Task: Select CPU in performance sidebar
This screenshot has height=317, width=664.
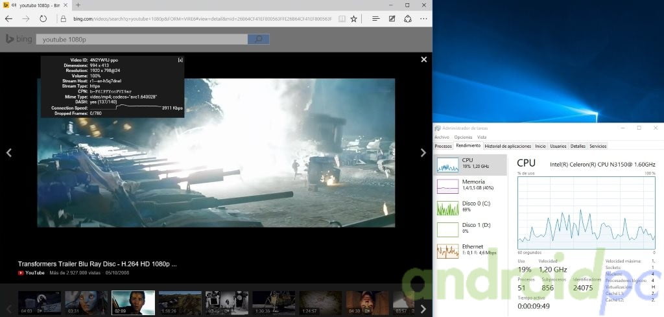Action: pos(471,165)
